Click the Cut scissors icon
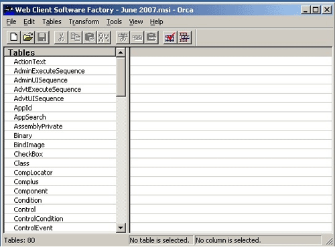335x247 pixels. pyautogui.click(x=61, y=37)
